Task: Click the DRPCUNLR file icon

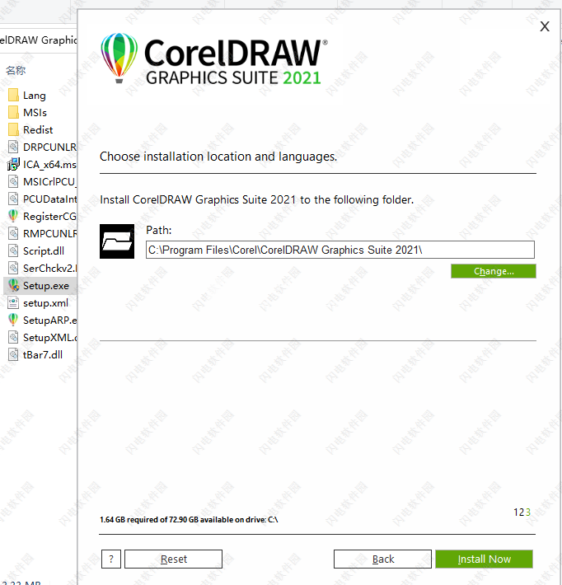Action: (x=13, y=147)
